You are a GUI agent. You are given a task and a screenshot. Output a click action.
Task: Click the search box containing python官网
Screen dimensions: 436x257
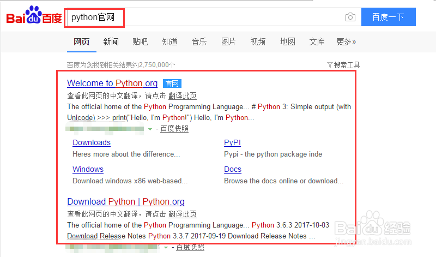click(x=214, y=17)
